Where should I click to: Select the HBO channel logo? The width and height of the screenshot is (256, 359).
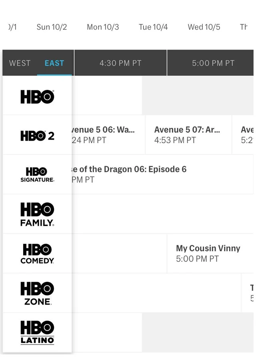[37, 96]
